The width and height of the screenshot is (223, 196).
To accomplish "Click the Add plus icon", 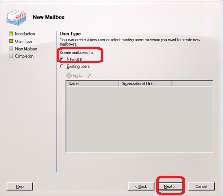I will tap(69, 76).
